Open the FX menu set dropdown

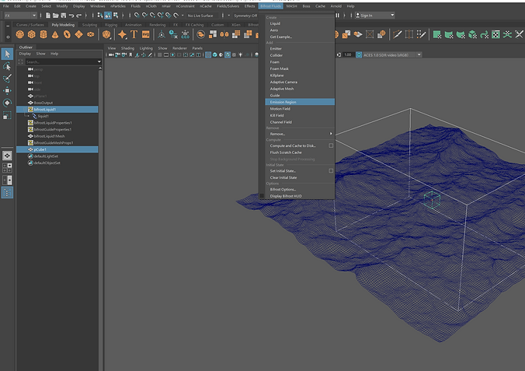tap(20, 16)
